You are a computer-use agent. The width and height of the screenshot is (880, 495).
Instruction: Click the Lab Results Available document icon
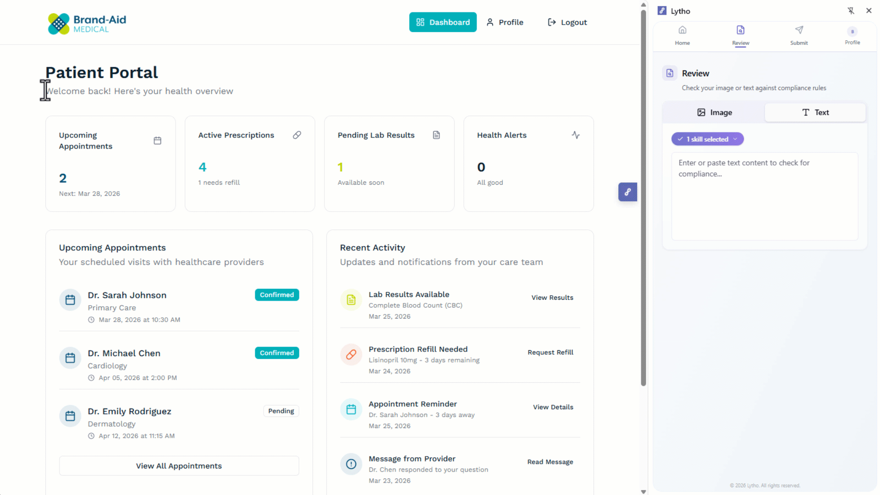click(x=351, y=300)
